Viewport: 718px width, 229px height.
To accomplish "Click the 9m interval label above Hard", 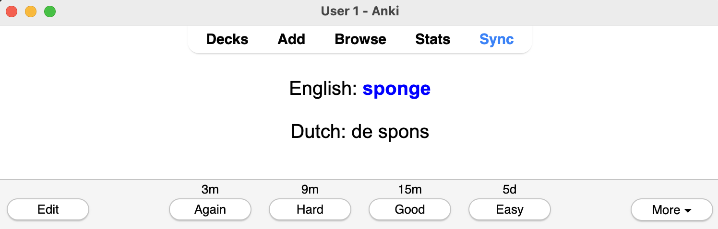I will click(310, 190).
